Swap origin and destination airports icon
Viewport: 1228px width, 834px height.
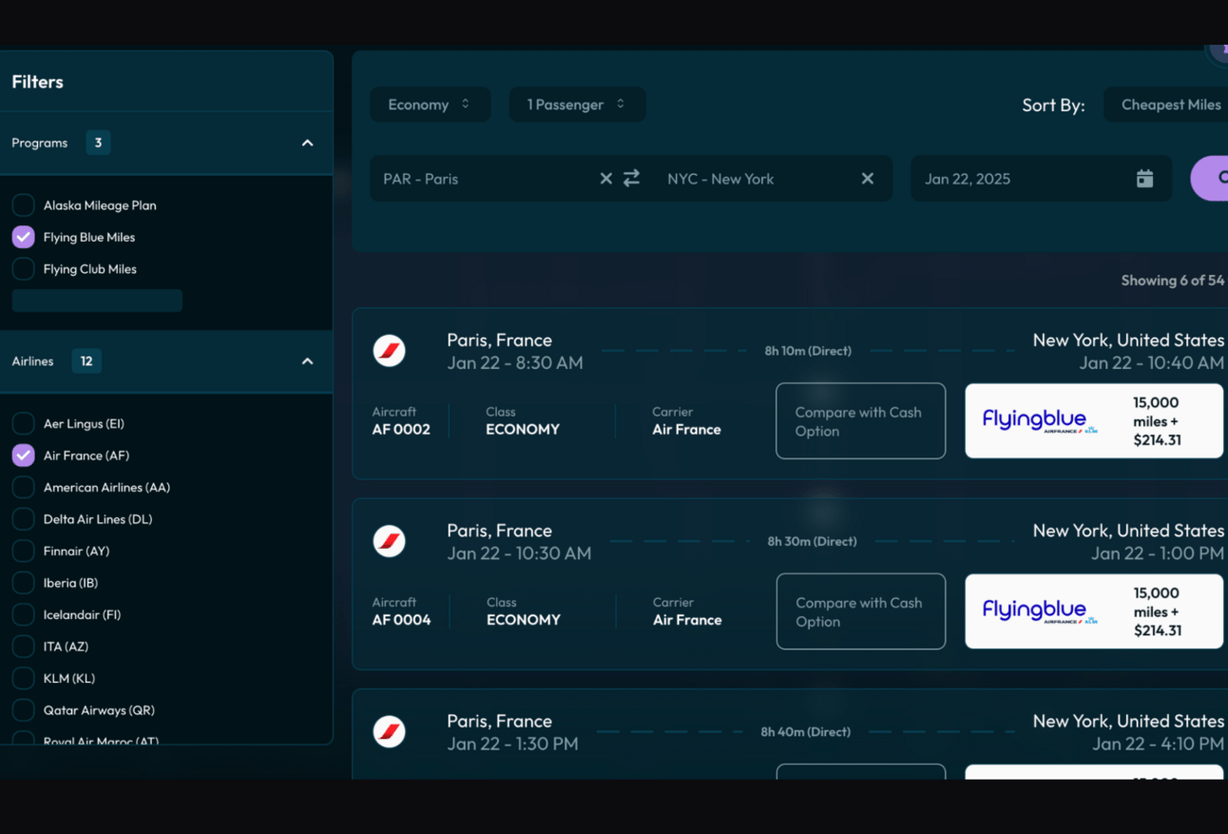[x=631, y=178]
